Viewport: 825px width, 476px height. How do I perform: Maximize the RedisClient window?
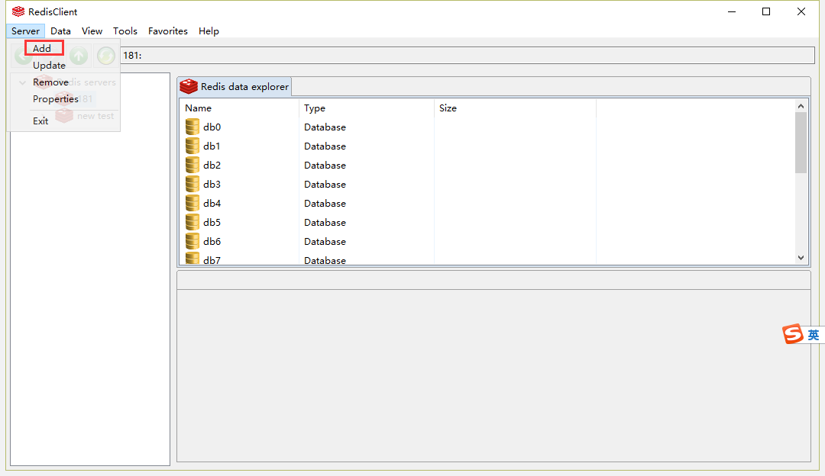766,11
